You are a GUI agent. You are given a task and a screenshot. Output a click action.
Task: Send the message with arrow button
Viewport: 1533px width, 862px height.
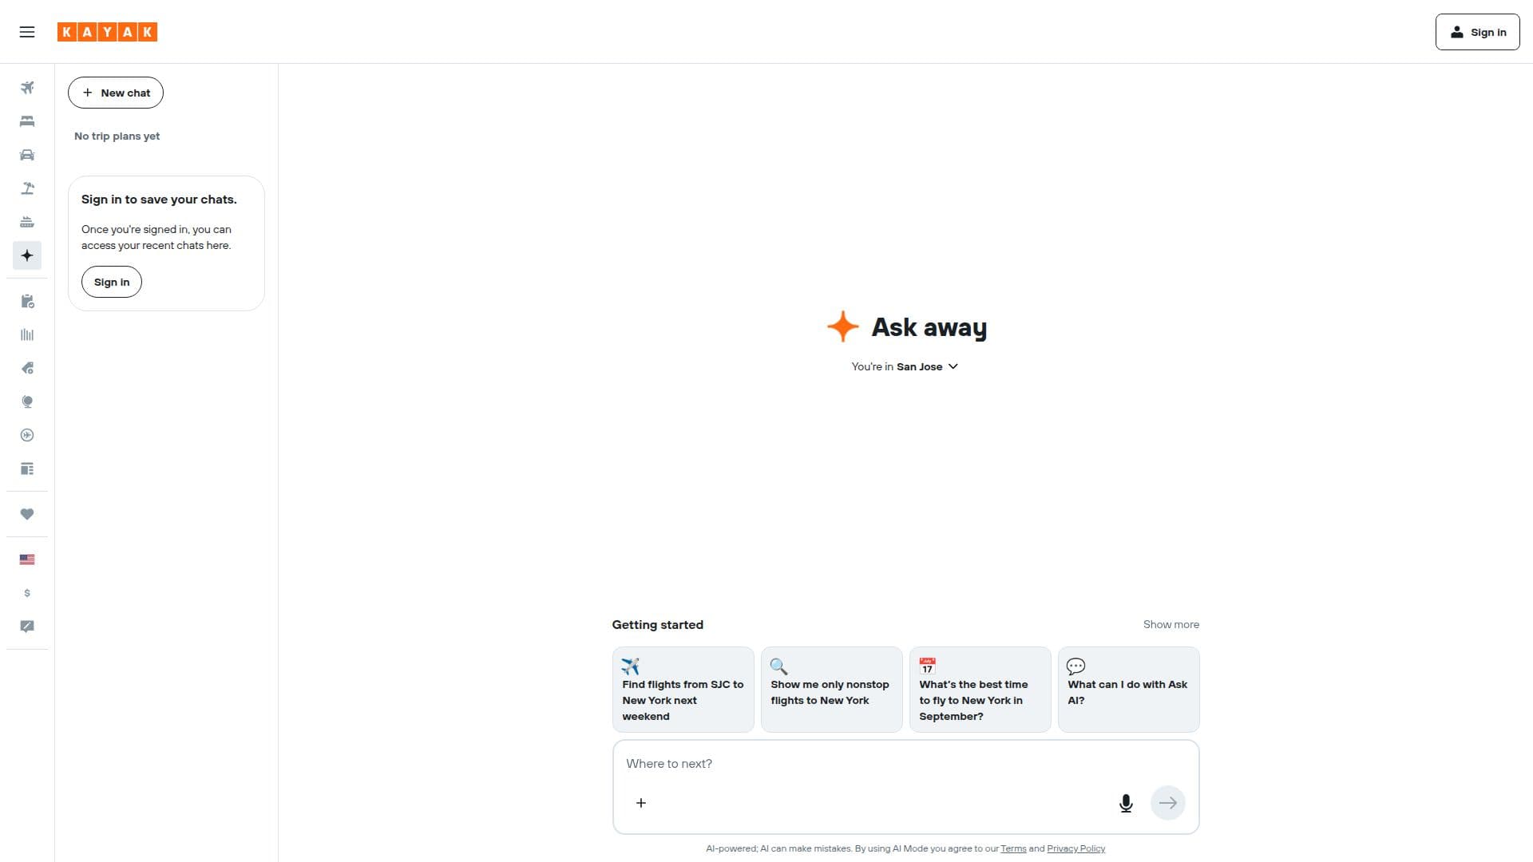(x=1167, y=803)
